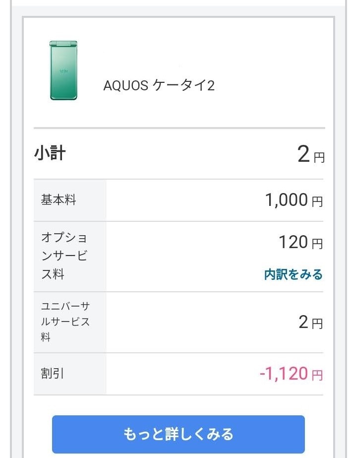
Task: Click the 120 option service number
Action: point(293,242)
